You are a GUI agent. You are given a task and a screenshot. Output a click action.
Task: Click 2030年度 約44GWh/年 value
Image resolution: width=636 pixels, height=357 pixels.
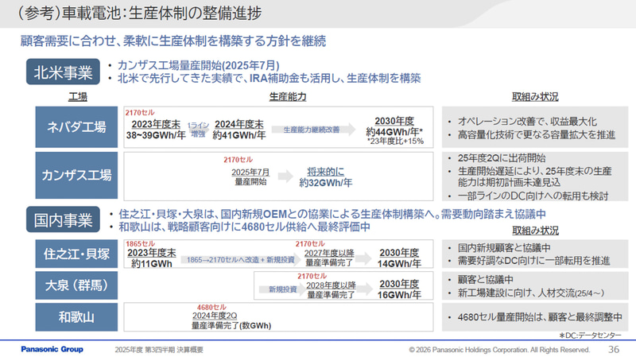(394, 126)
